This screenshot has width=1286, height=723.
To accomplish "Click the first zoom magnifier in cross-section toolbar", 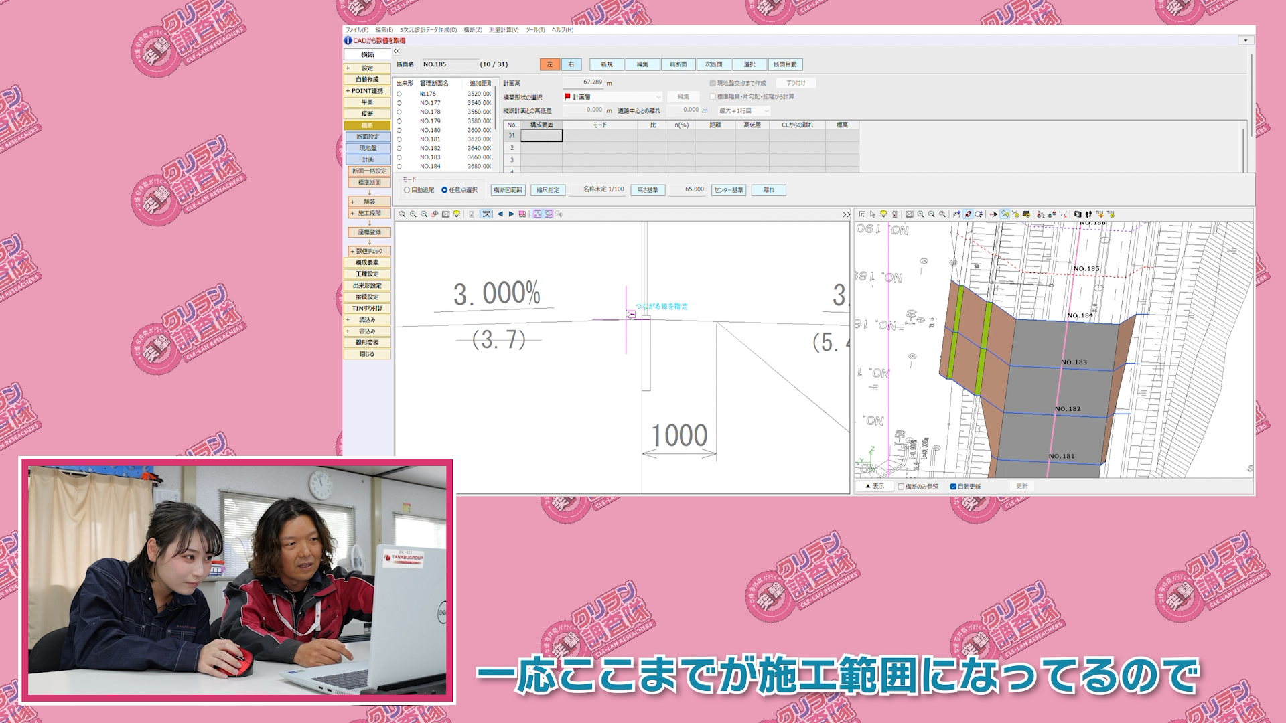I will [402, 214].
